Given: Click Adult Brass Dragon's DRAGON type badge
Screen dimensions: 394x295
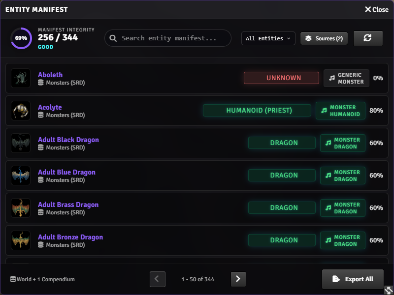Looking at the screenshot, I should click(282, 207).
